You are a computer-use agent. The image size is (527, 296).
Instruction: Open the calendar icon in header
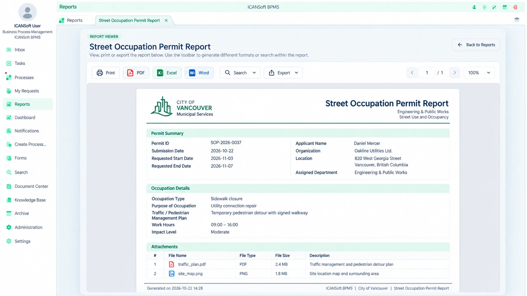505,7
